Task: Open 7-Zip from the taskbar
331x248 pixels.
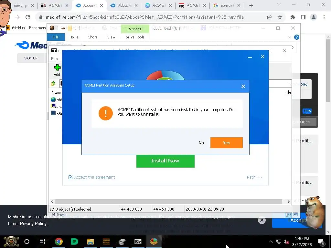Action: point(138,242)
